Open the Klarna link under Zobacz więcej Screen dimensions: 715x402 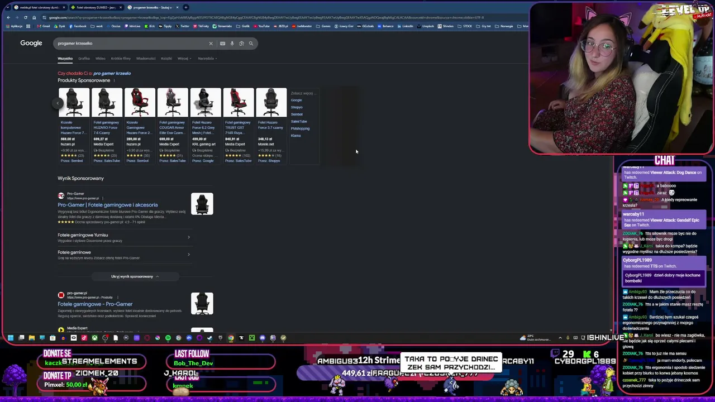pyautogui.click(x=295, y=135)
